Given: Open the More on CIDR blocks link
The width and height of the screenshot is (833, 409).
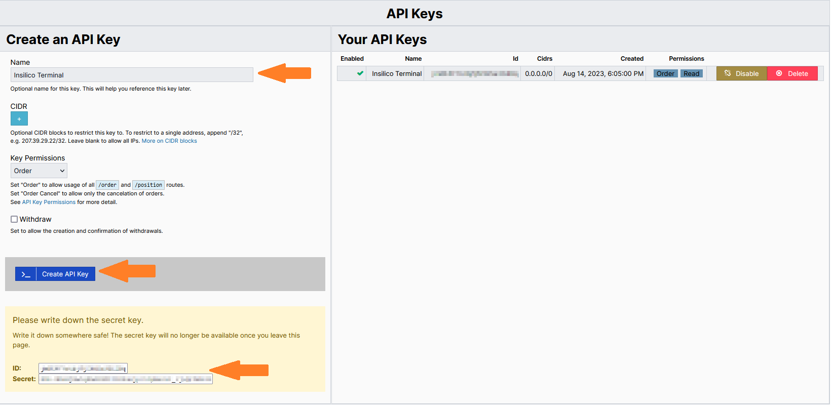Looking at the screenshot, I should [169, 141].
